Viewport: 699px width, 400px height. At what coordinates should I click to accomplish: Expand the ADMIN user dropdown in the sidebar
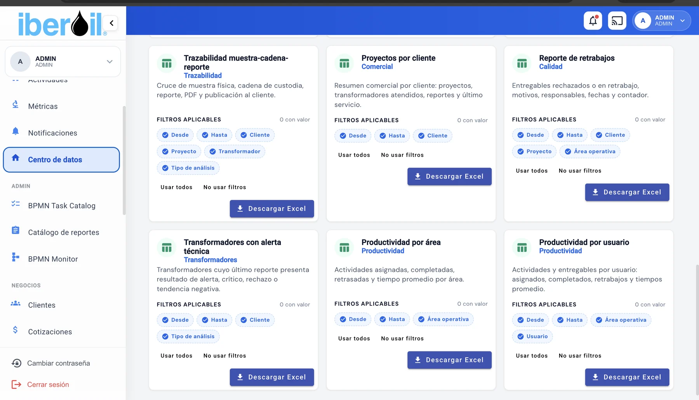63,62
